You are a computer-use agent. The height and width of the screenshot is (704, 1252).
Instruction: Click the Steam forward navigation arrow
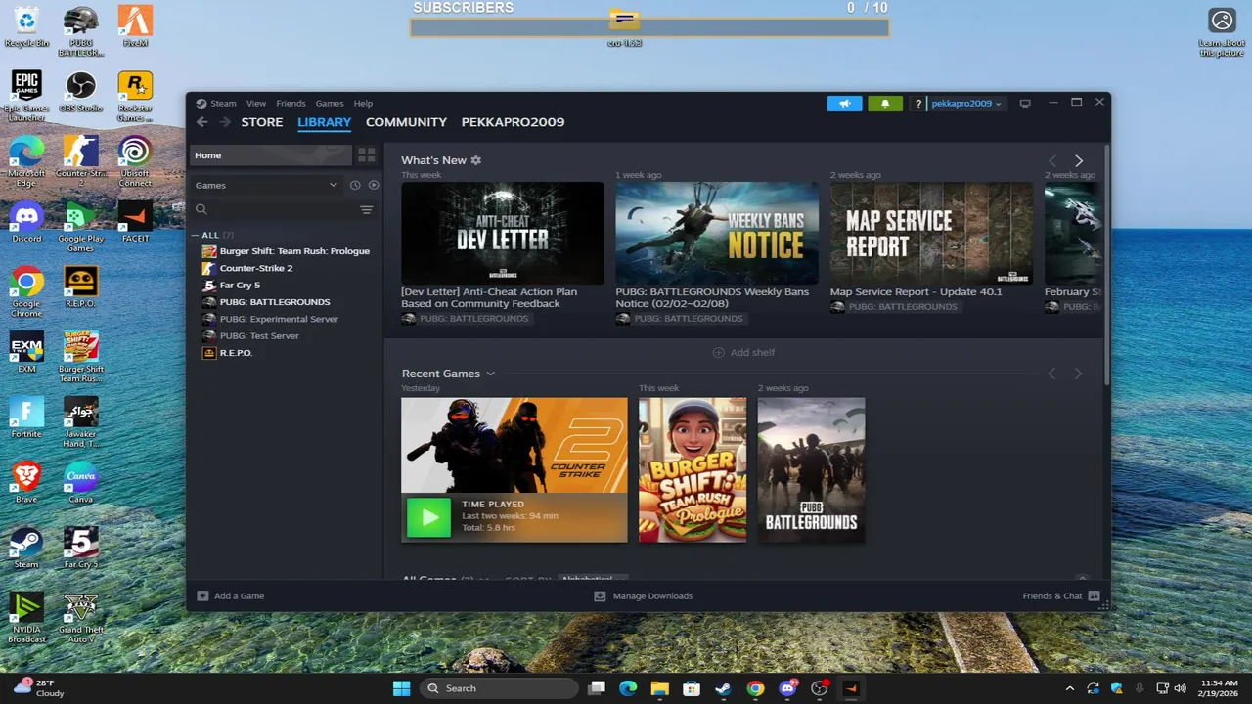225,122
